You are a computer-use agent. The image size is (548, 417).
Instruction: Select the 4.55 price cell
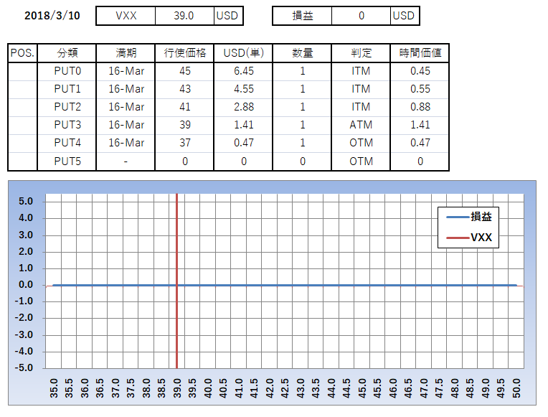(243, 89)
